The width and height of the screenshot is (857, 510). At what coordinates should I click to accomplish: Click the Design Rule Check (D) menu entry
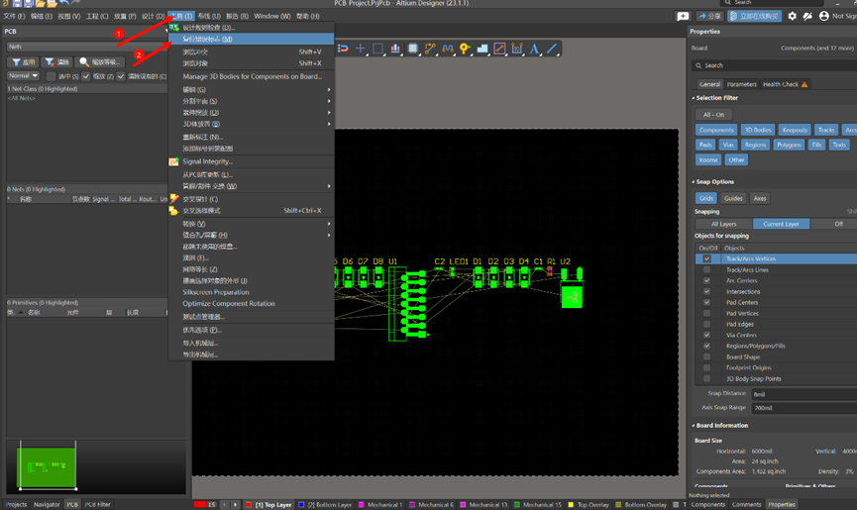tap(251, 28)
